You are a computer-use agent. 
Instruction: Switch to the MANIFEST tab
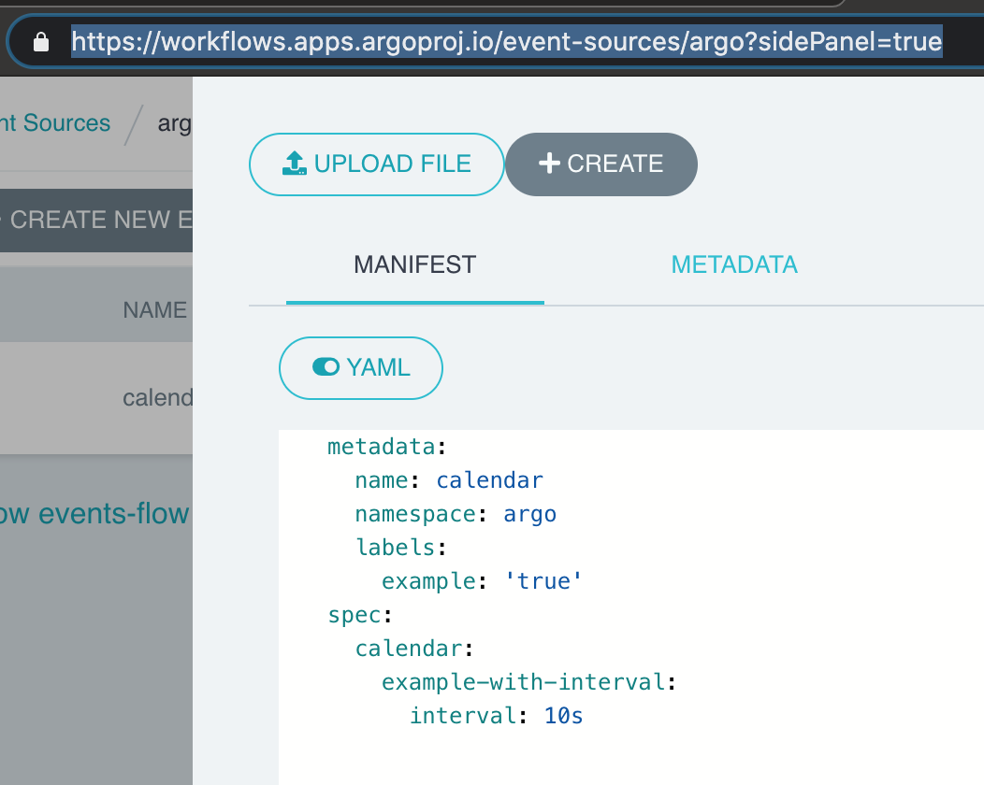pos(414,264)
